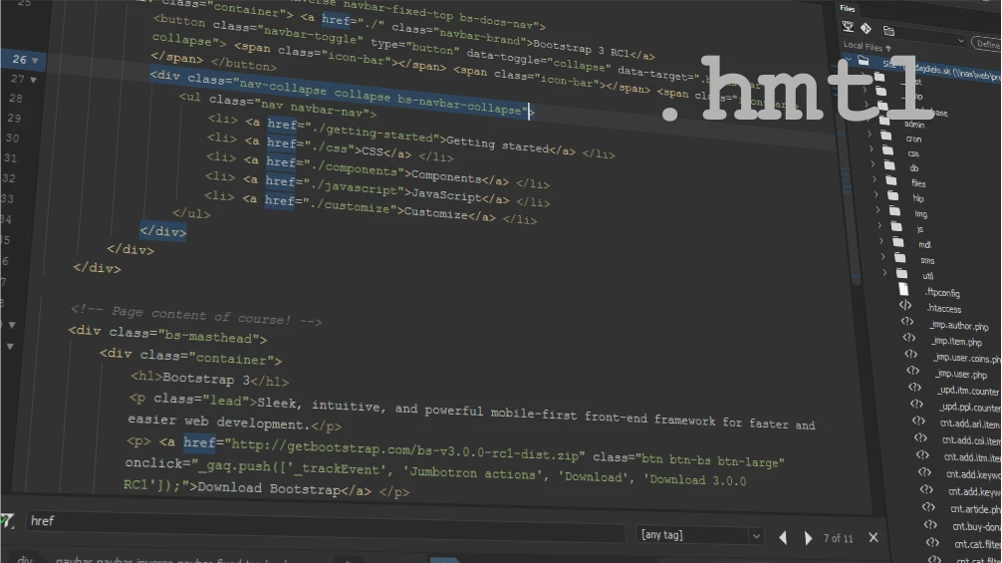
Task: Click the getbootstrap.com download URL in code
Action: 405,450
